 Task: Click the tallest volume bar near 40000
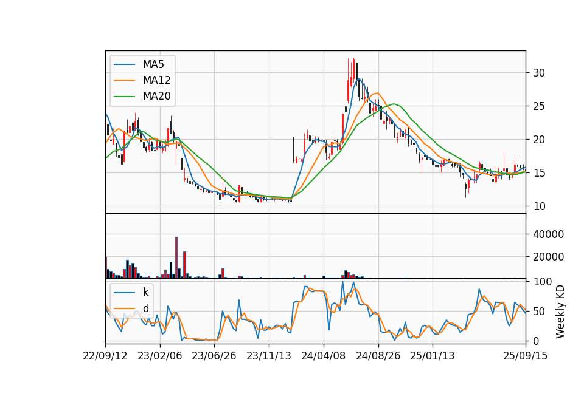point(176,257)
